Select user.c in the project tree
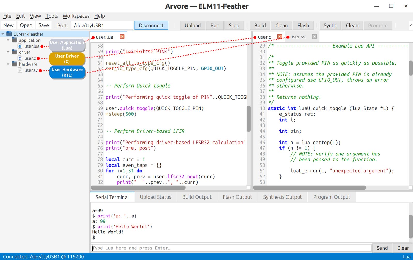 (30, 58)
